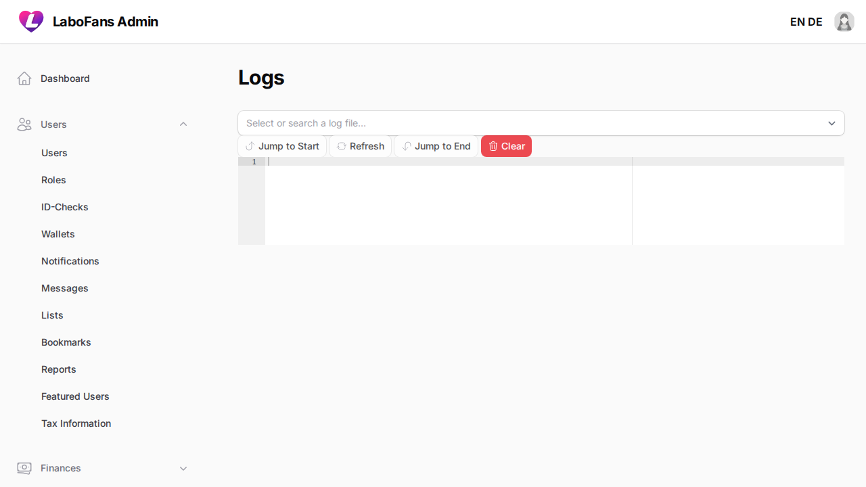Click the Dashboard home icon
The image size is (866, 487).
tap(24, 78)
